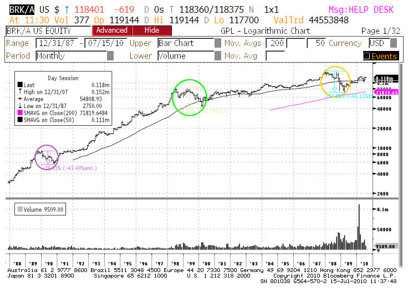Click the '10 year axis label

pos(364,263)
